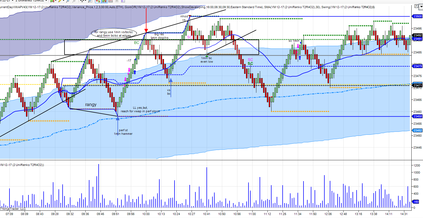This screenshot has width=423, height=218.
Task: Select the 23491 blue price marker
Action: coord(417,39)
